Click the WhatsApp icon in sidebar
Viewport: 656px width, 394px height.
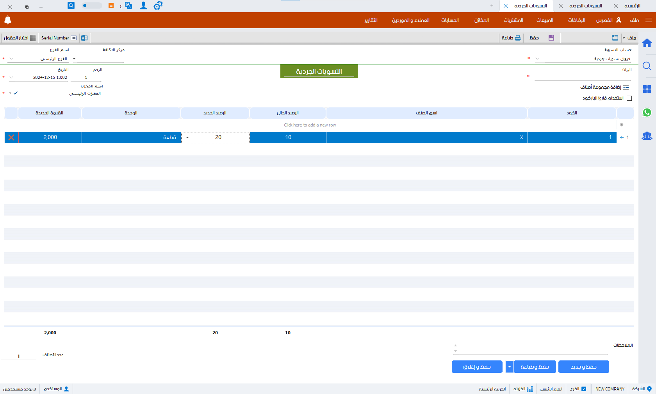tap(647, 112)
